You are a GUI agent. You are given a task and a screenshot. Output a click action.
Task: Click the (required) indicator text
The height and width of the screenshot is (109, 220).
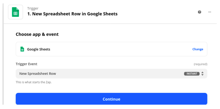[x=200, y=64]
